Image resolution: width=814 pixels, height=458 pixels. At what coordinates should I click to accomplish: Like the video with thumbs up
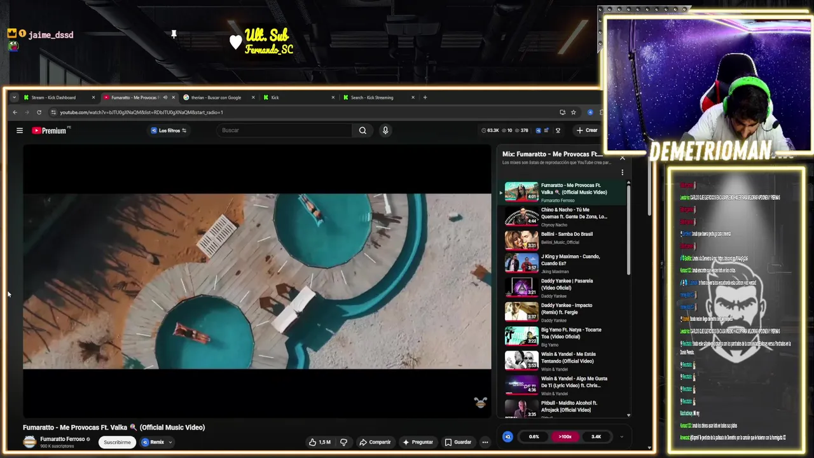319,442
